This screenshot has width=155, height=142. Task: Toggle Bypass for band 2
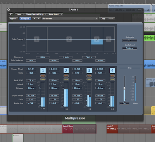pyautogui.click(x=66, y=76)
